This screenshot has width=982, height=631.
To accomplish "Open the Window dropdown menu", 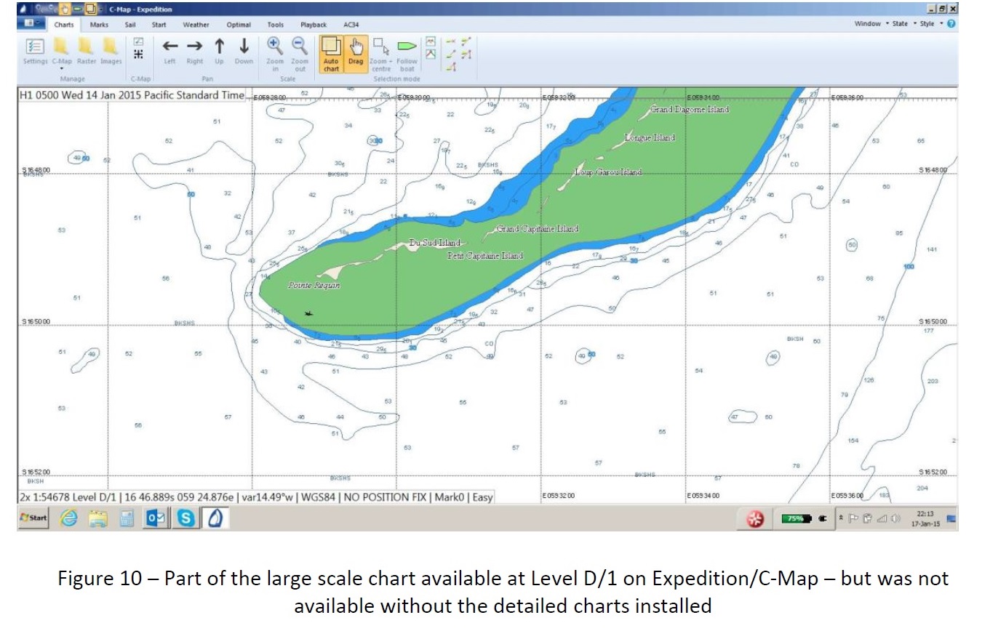I will (x=871, y=24).
